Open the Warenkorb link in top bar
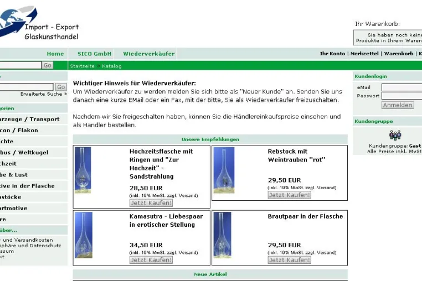The width and height of the screenshot is (422, 281). click(399, 54)
